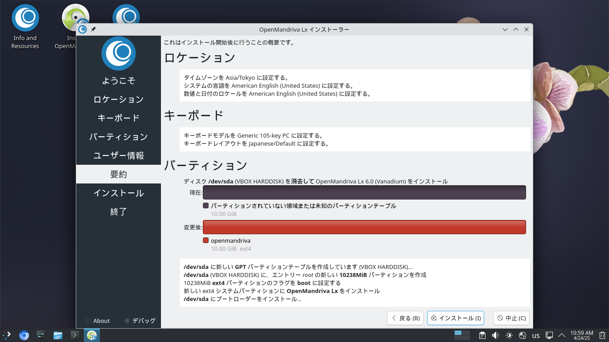Click the 'us' keyboard layout indicator
The width and height of the screenshot is (609, 342).
(x=536, y=335)
